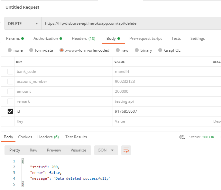Click the VALUE column header
The image size is (221, 190).
click(x=120, y=62)
